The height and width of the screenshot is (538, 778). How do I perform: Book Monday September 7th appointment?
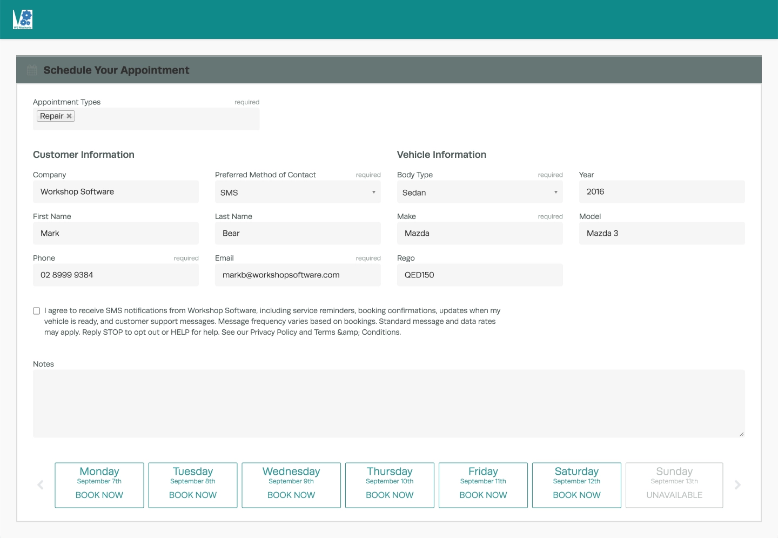(x=99, y=485)
